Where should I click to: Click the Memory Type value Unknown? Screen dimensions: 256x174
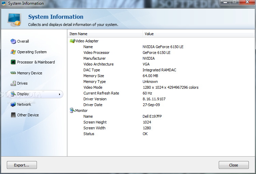coord(150,82)
